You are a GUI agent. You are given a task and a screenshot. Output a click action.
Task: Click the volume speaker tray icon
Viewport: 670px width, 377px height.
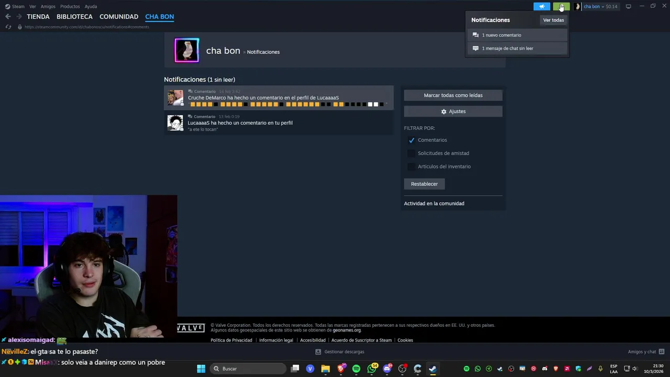coord(635,369)
